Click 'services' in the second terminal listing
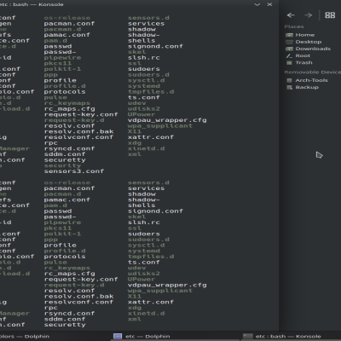 point(146,188)
